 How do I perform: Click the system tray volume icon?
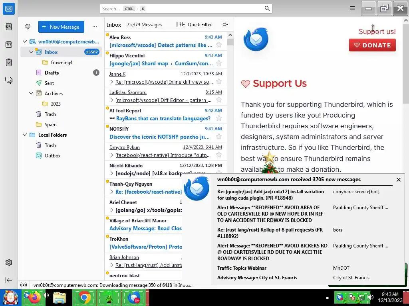click(x=371, y=297)
